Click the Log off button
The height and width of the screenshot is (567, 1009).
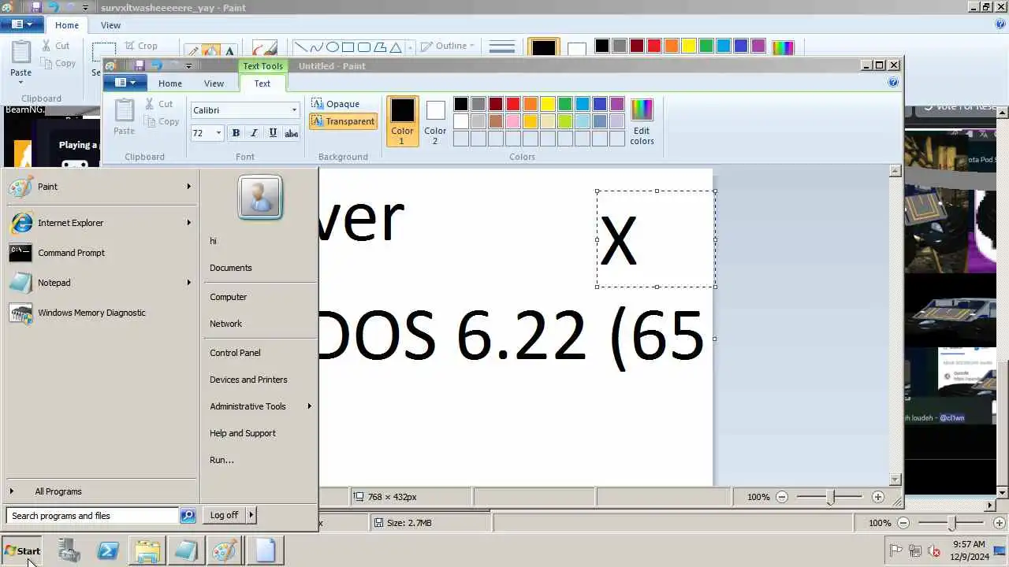(x=225, y=515)
